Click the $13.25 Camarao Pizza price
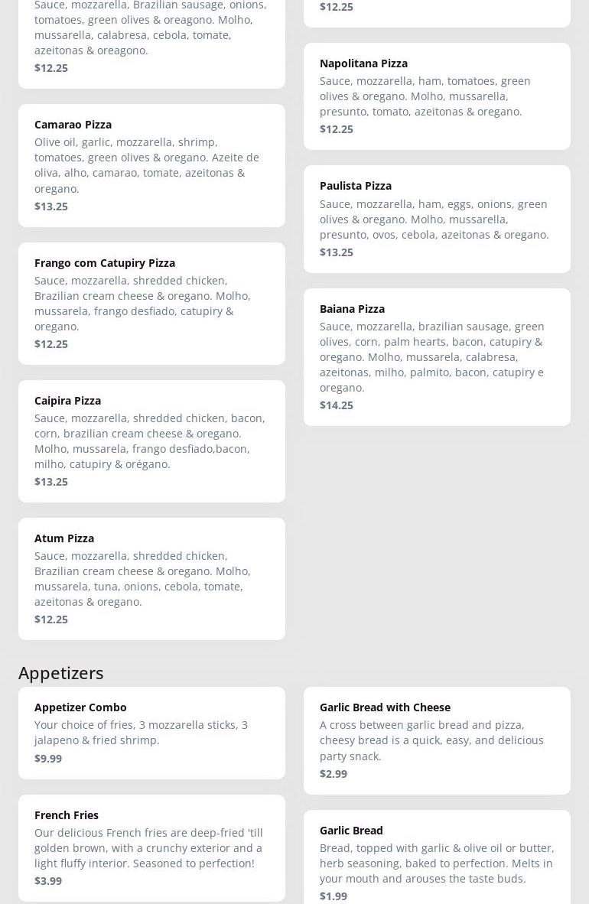 tap(51, 206)
